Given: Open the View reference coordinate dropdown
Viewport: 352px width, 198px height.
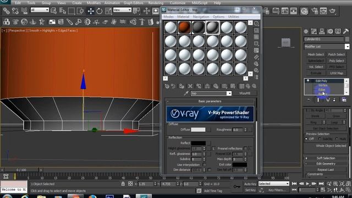Looking at the screenshot, I should tap(122, 10).
